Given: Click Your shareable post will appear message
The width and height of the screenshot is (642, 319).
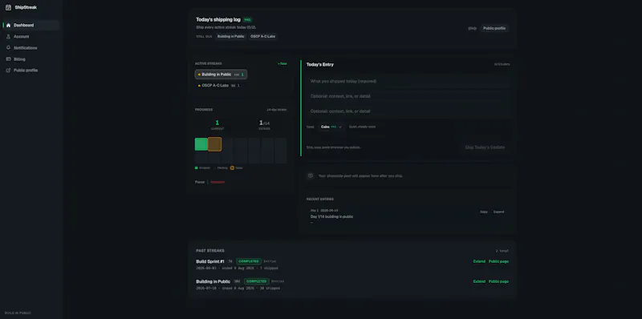Looking at the screenshot, I should [360, 176].
